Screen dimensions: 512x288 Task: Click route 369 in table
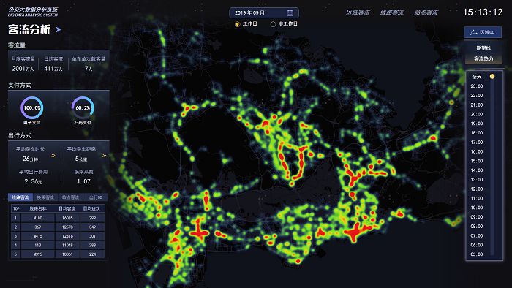(x=38, y=227)
